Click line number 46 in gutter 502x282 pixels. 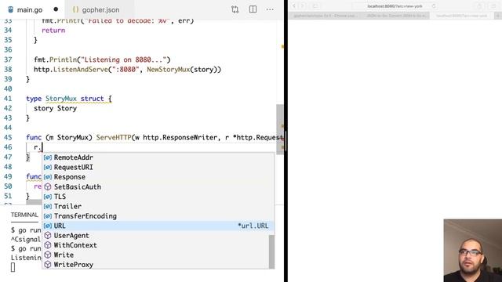[8, 147]
